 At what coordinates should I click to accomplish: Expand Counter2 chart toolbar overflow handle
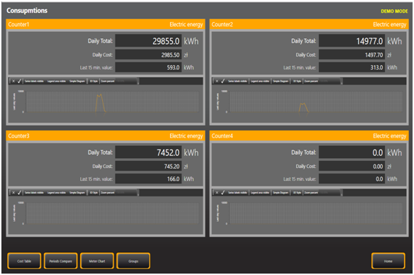342,82
